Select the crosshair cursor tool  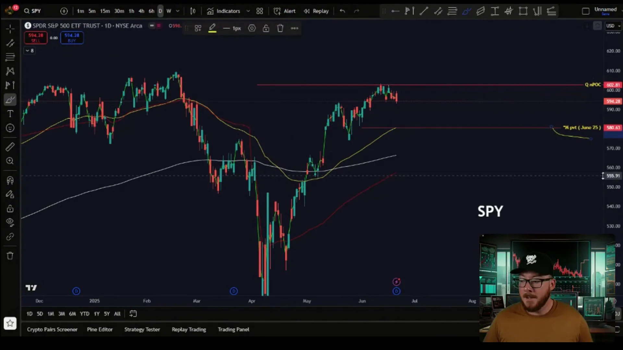tap(10, 29)
